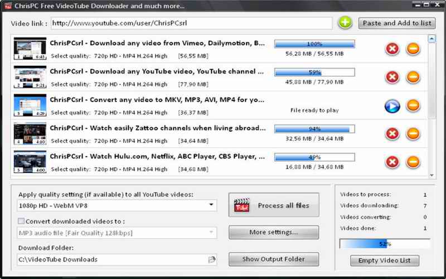446x279 pixels.
Task: Play the converted MKV, MP3, AVI video
Action: (392, 105)
